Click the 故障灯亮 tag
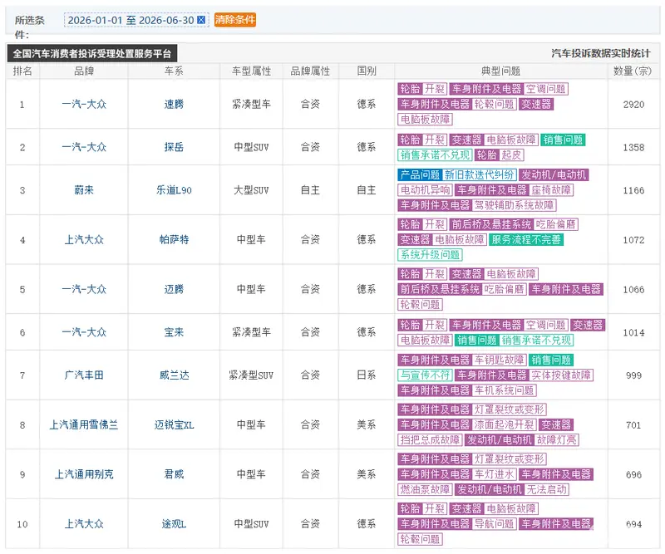The width and height of the screenshot is (665, 554). pos(556,439)
